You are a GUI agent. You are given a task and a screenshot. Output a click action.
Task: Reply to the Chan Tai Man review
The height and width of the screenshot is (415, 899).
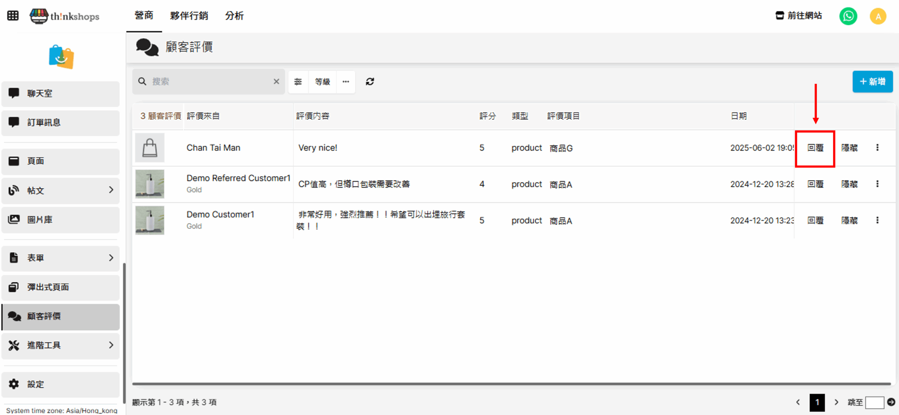coord(815,148)
